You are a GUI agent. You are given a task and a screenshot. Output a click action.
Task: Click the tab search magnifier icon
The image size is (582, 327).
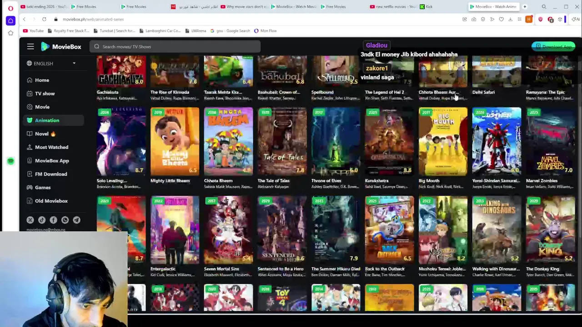(x=544, y=7)
